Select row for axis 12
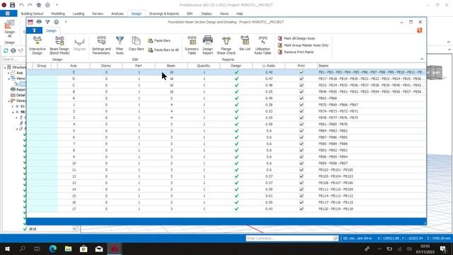The height and width of the screenshot is (255, 453). [226, 176]
